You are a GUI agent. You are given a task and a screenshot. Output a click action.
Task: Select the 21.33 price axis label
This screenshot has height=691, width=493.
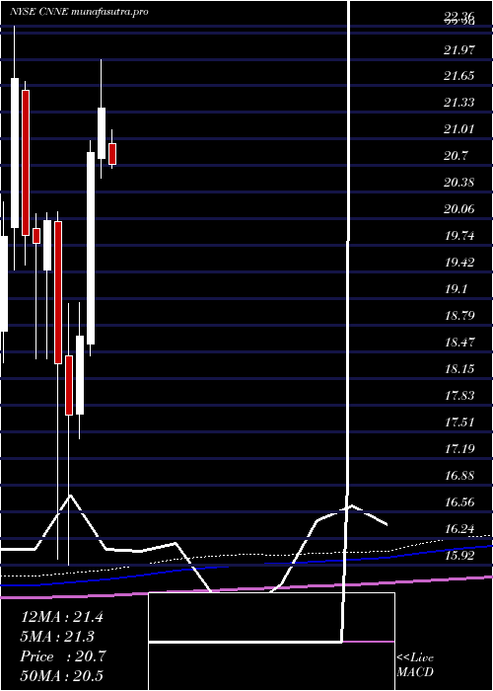(x=459, y=103)
